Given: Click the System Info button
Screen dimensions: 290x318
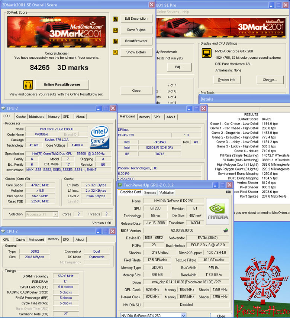Looking at the screenshot, I should [x=227, y=80].
